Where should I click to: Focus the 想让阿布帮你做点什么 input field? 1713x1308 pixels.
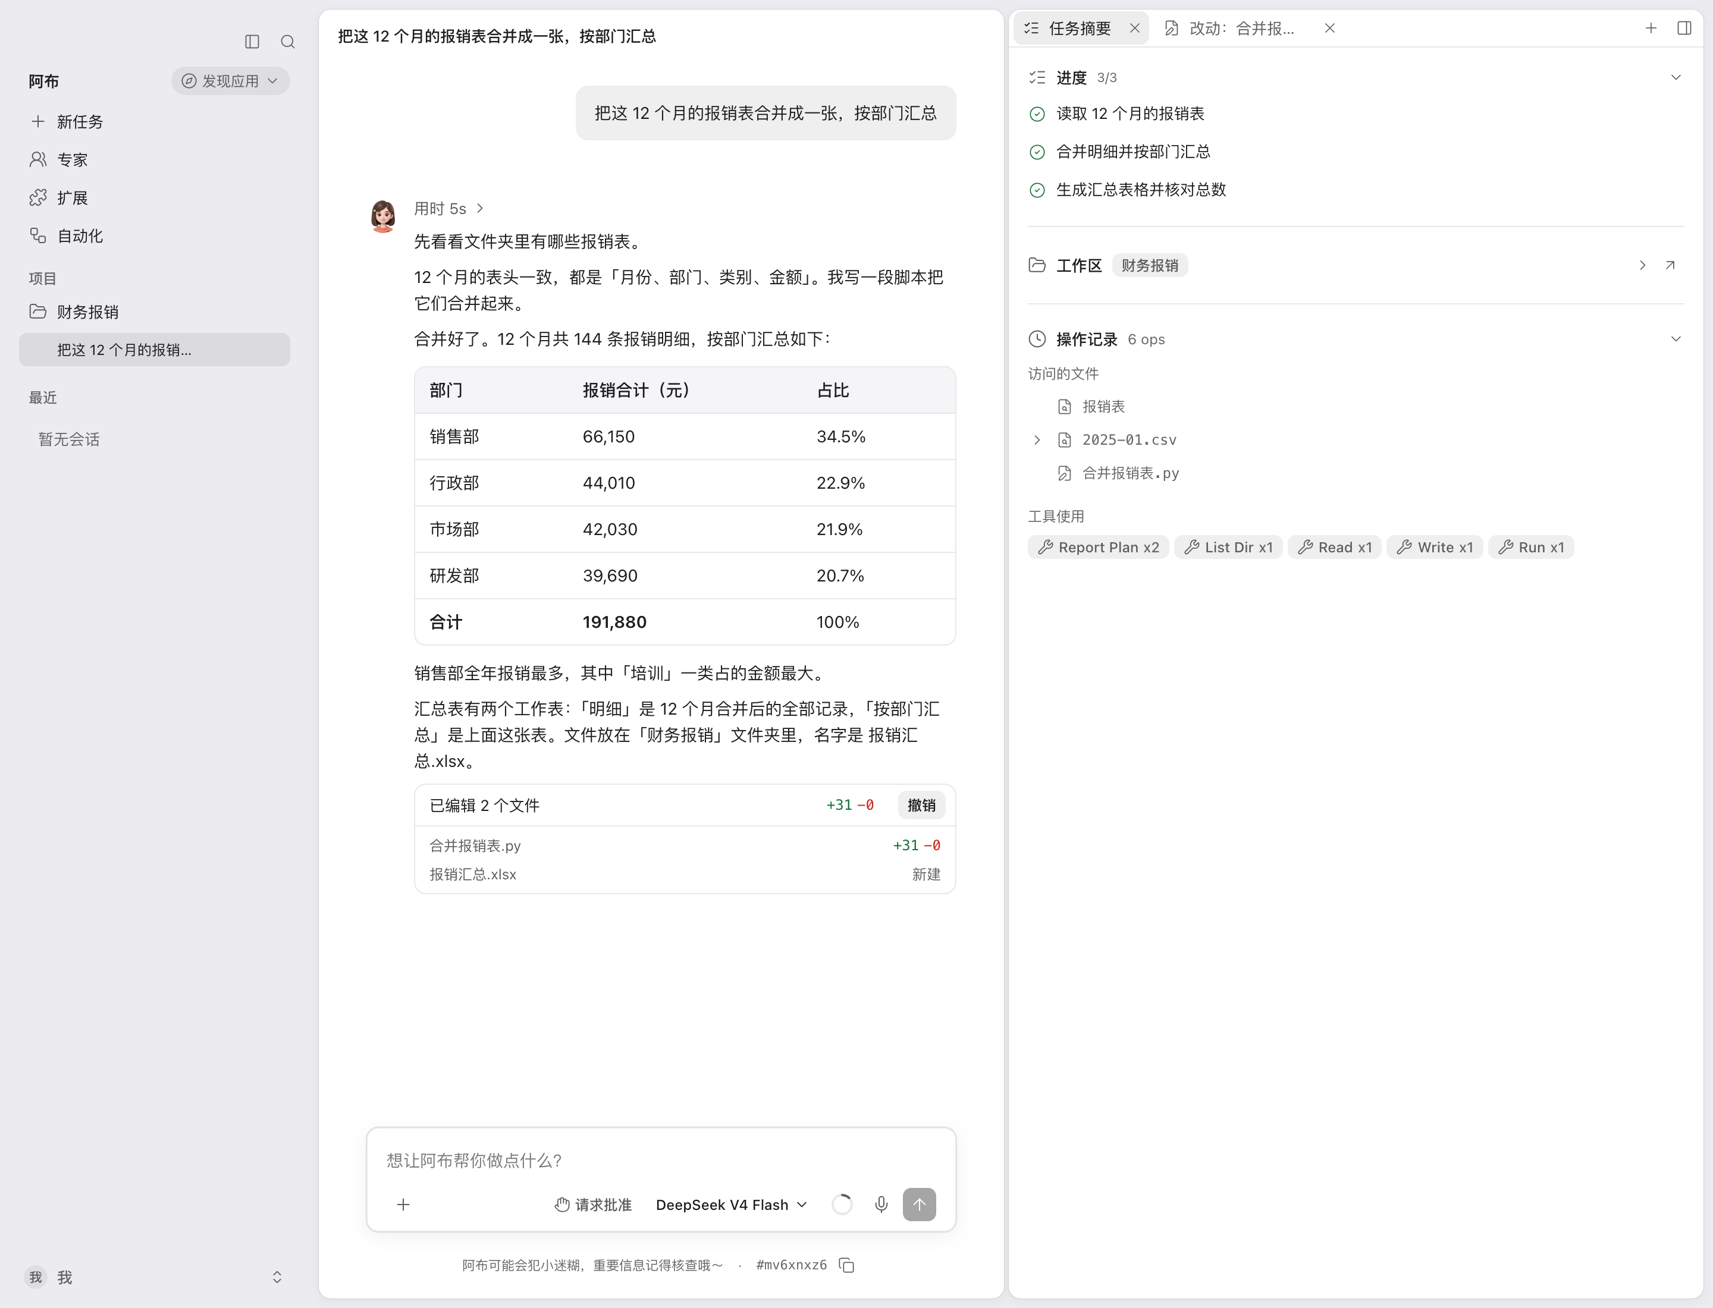point(661,1160)
